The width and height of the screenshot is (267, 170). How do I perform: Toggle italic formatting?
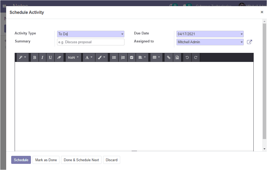point(42,57)
